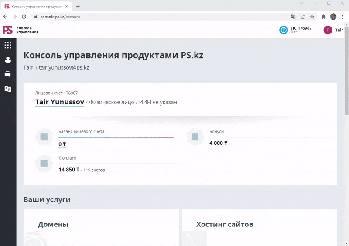Click the scrollbar down arrow

point(346,243)
